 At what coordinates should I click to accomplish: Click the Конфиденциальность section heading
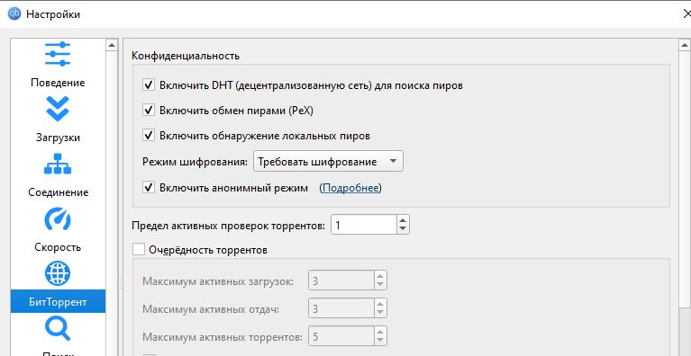tap(186, 56)
